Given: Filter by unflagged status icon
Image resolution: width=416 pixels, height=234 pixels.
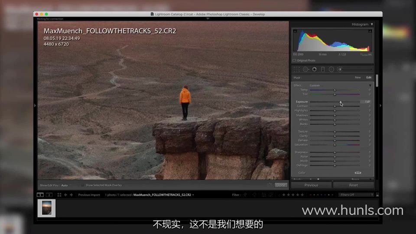Looking at the screenshot, I should point(254,195).
